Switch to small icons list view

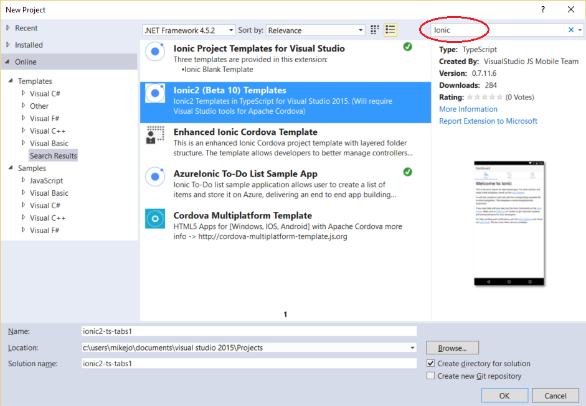pos(390,30)
